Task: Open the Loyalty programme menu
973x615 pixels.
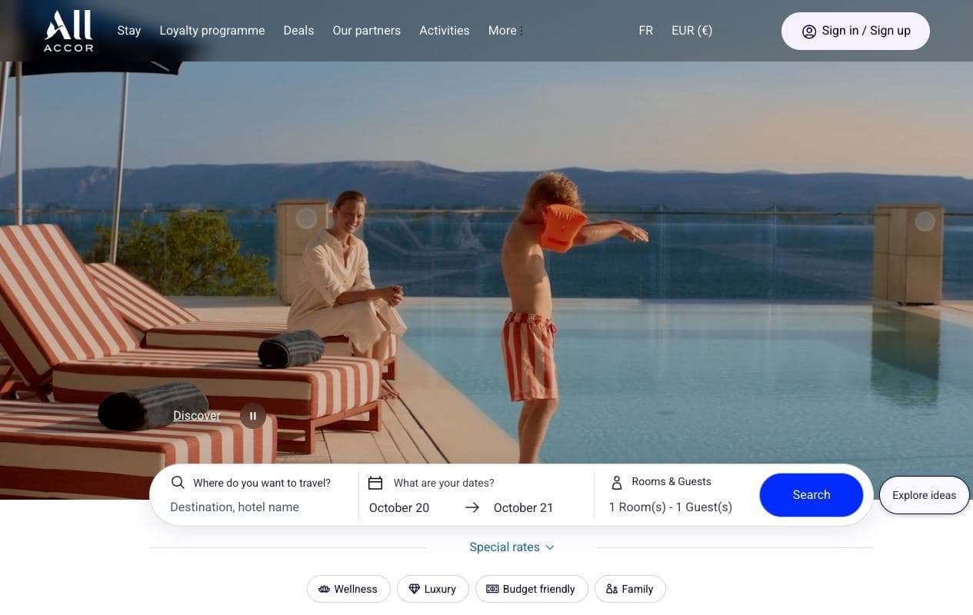Action: point(212,31)
